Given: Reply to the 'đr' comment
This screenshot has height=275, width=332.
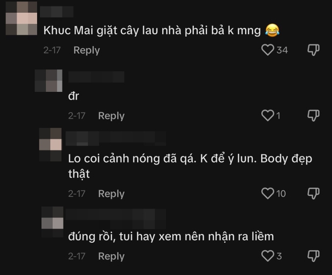Looking at the screenshot, I should click(111, 116).
